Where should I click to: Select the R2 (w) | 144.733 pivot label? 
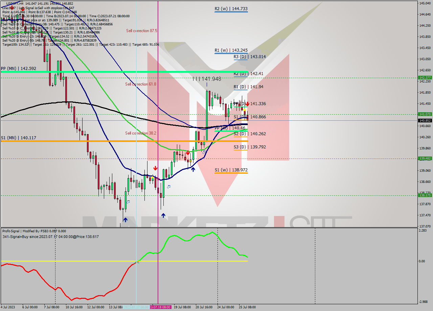231,9
